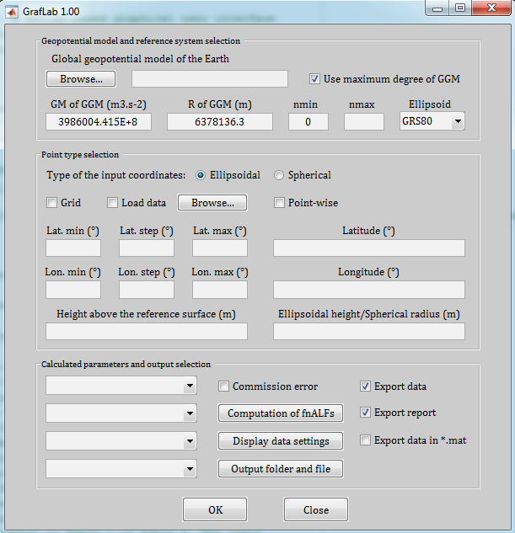Enable the Point-wise checkbox
515x533 pixels.
coord(279,203)
